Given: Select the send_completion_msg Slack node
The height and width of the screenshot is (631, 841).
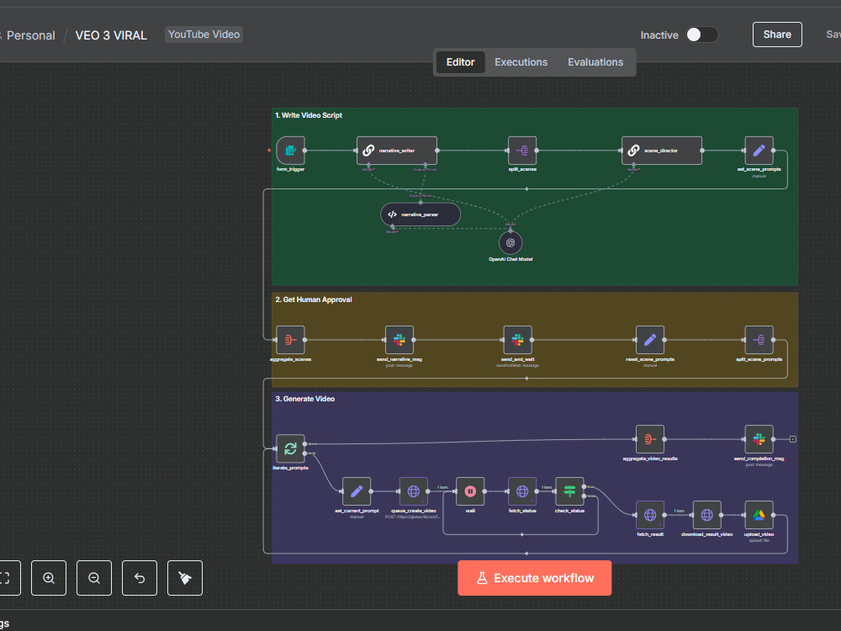Looking at the screenshot, I should point(759,439).
